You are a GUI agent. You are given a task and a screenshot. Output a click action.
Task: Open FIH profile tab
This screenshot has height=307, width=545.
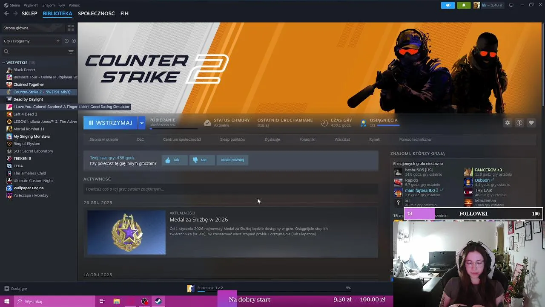tap(124, 14)
